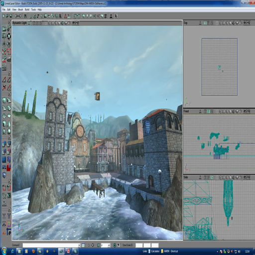Viewport: 255px width, 255px height.
Task: Open the Animation browser 'A' icon
Action: [x=60, y=16]
